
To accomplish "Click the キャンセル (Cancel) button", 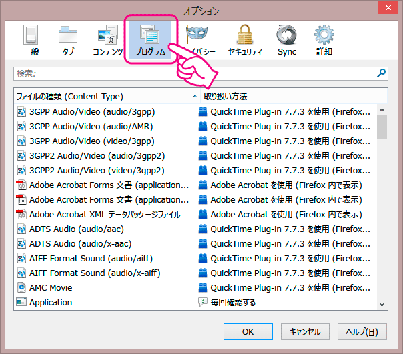I will 305,331.
